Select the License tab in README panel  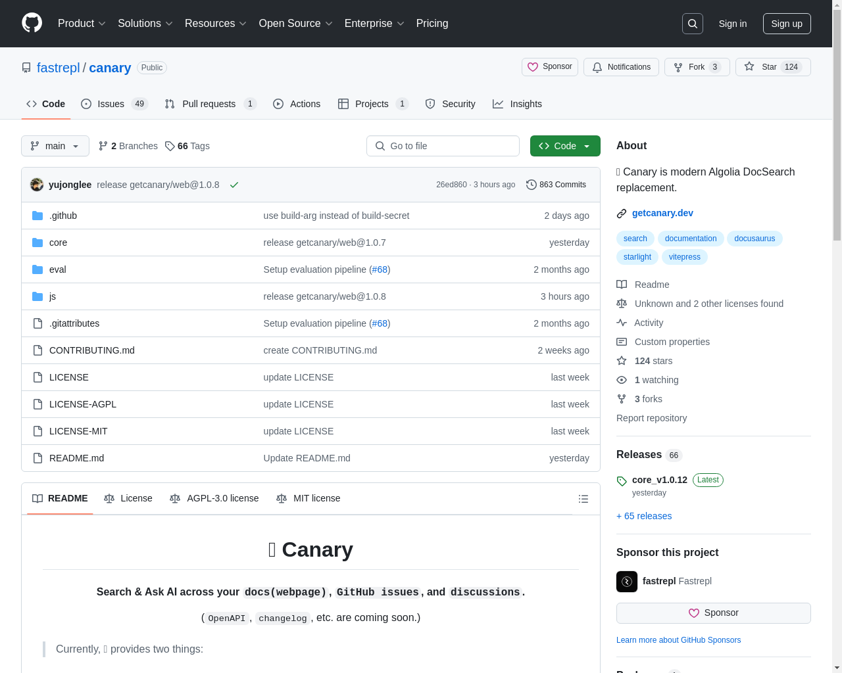pos(128,498)
